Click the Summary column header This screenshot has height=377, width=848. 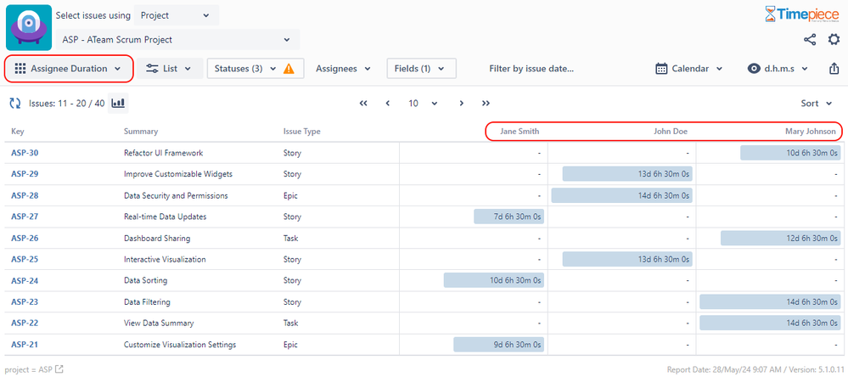(141, 132)
